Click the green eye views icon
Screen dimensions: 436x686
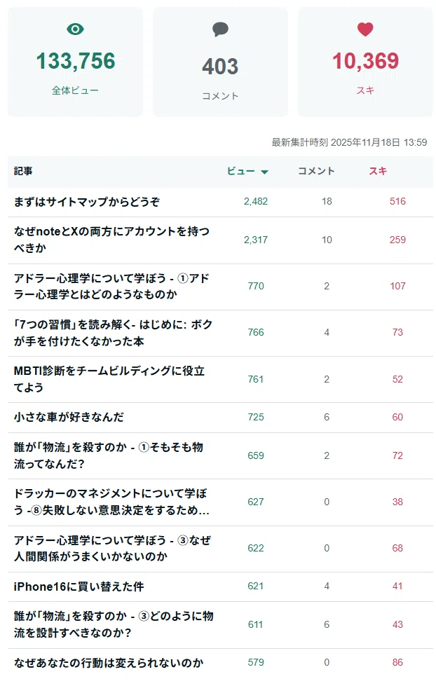(x=75, y=29)
